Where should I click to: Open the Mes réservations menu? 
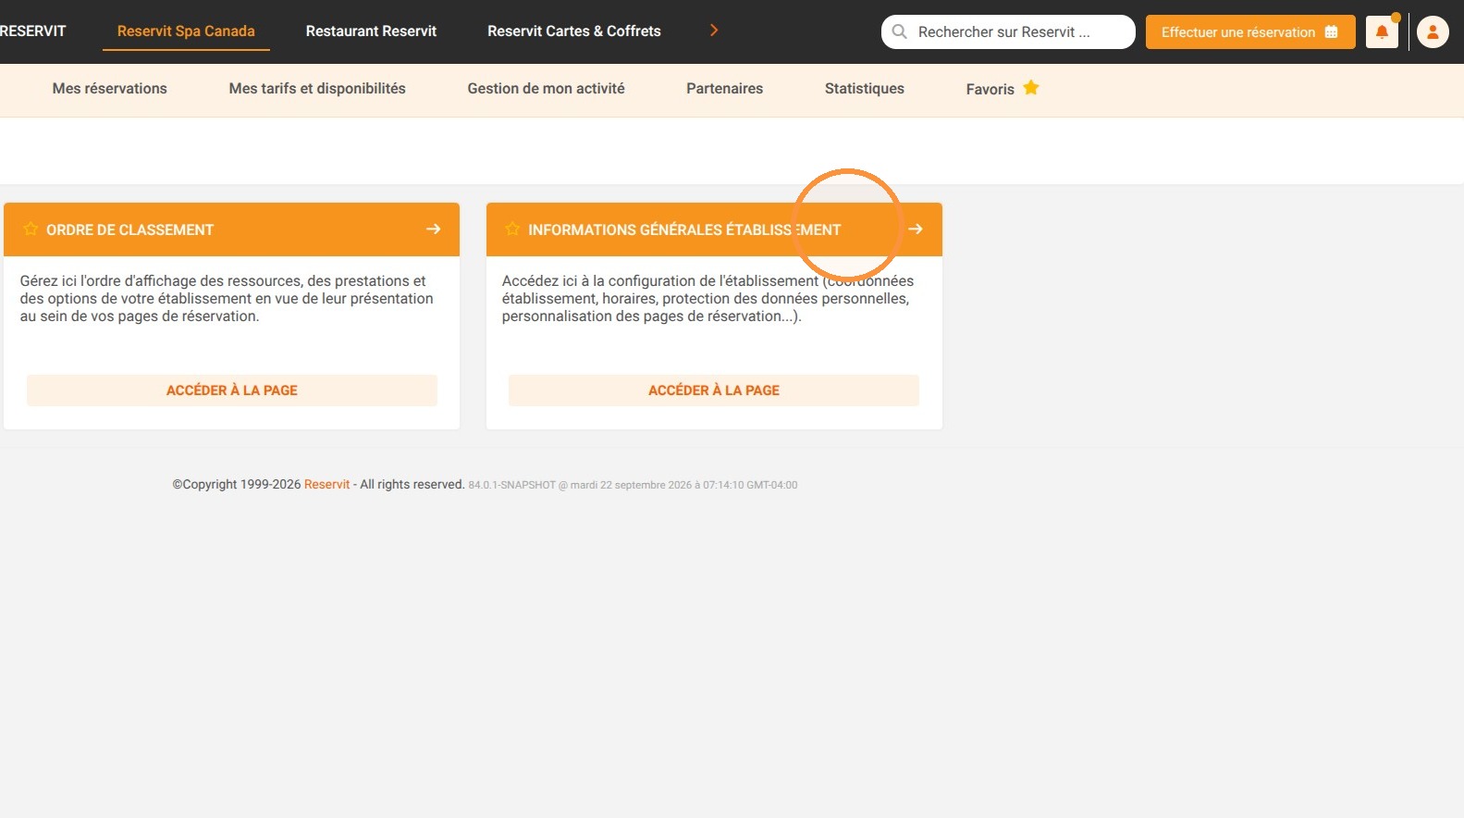tap(110, 89)
